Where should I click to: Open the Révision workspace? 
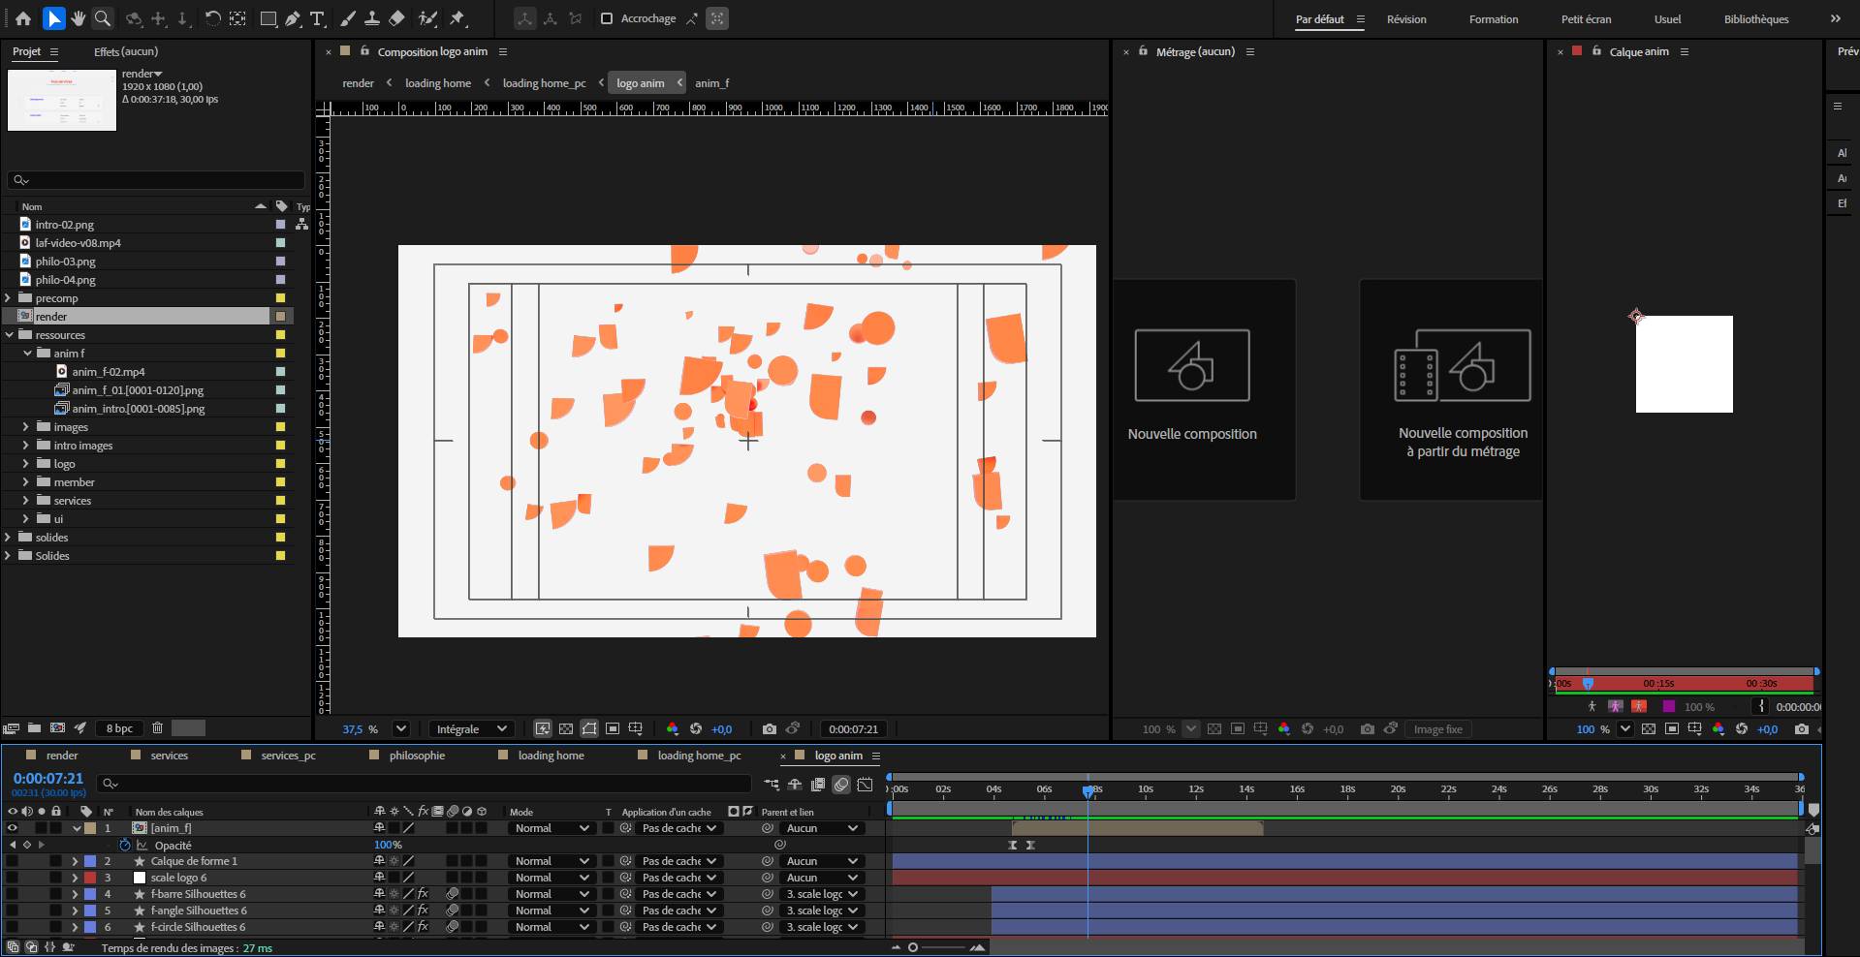[1405, 19]
